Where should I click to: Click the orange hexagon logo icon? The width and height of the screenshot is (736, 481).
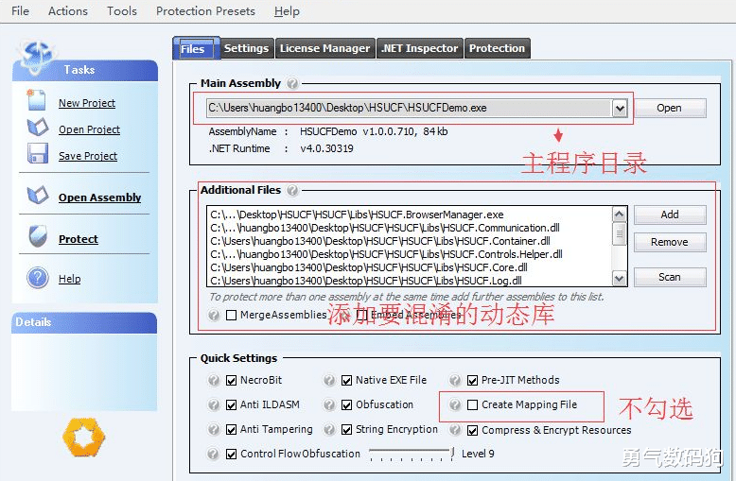point(84,438)
